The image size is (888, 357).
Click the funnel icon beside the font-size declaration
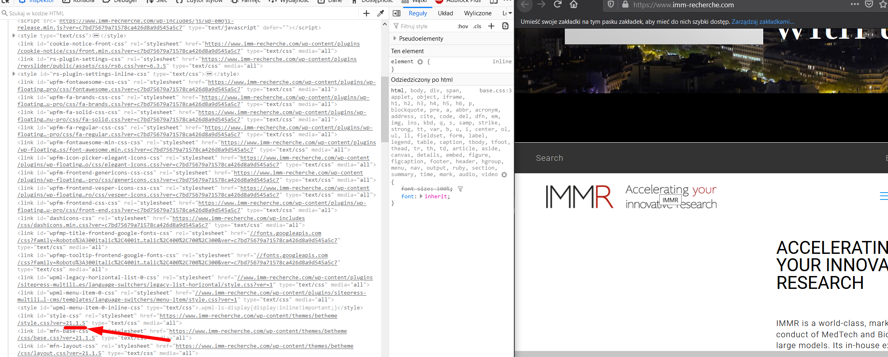click(460, 189)
